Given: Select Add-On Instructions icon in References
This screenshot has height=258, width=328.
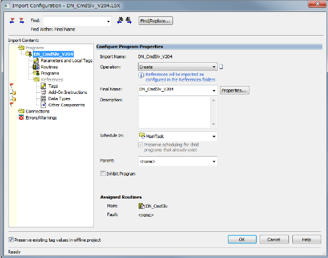Looking at the screenshot, I should click(x=44, y=92).
